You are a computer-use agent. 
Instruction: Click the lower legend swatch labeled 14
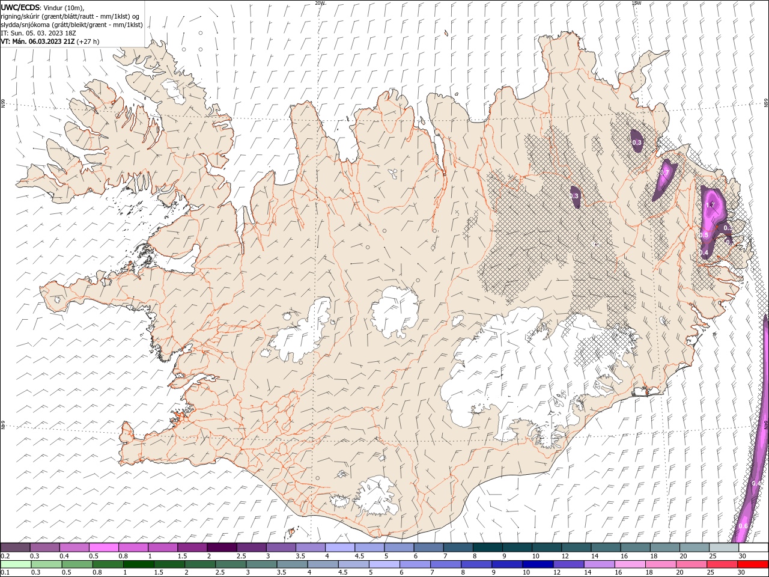tap(600, 564)
